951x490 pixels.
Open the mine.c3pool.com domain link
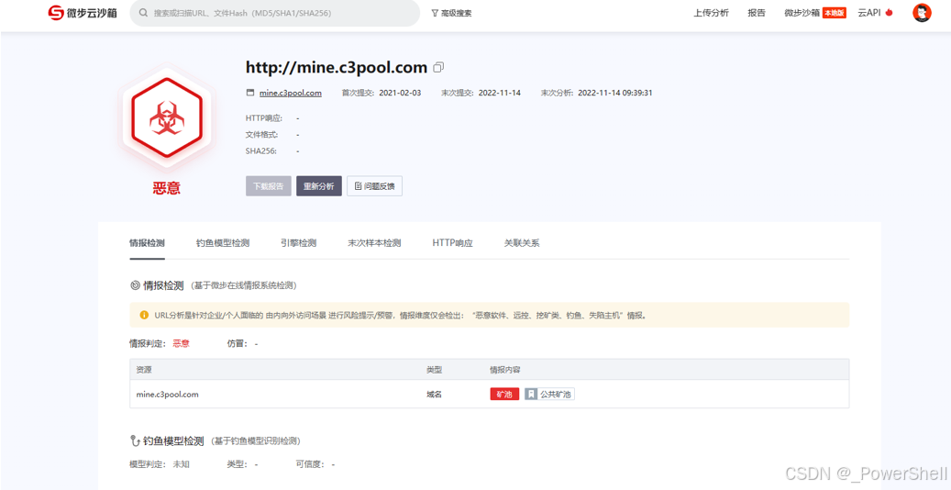point(291,93)
